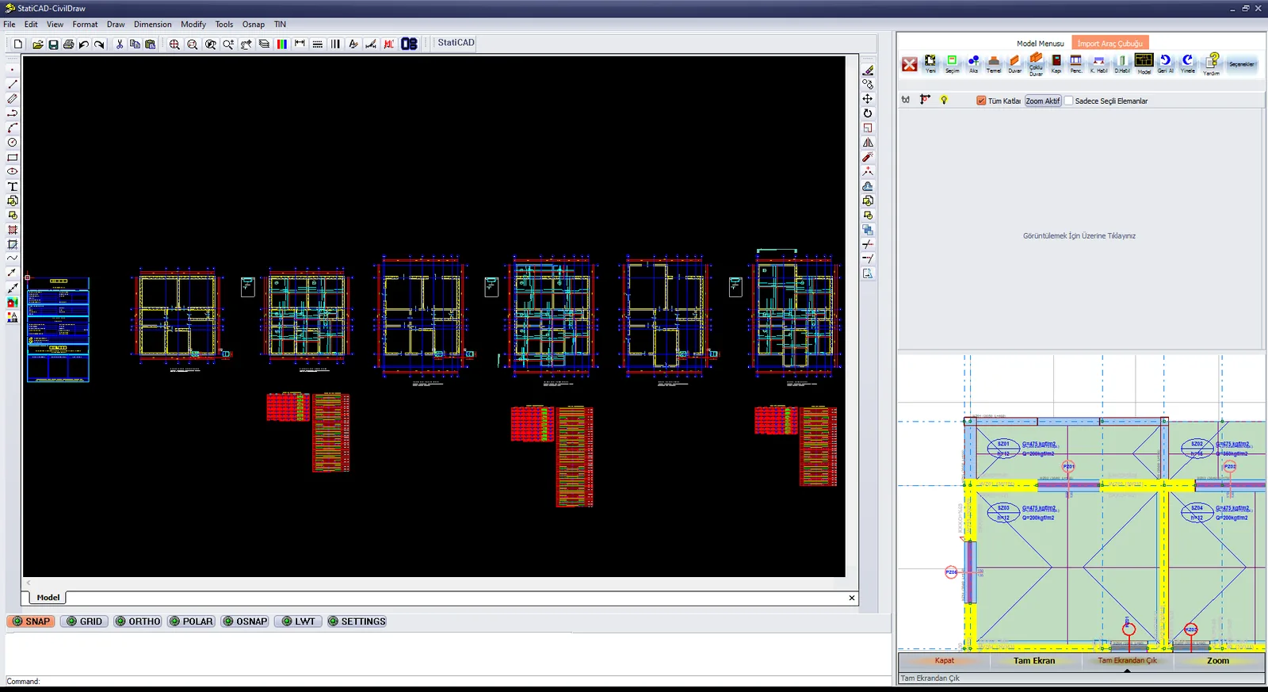Viewport: 1268px width, 692px height.
Task: Toggle SNAP mode in status bar
Action: coord(31,621)
